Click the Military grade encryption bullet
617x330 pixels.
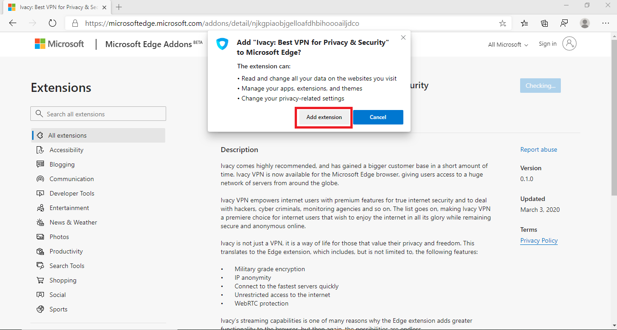(x=270, y=269)
